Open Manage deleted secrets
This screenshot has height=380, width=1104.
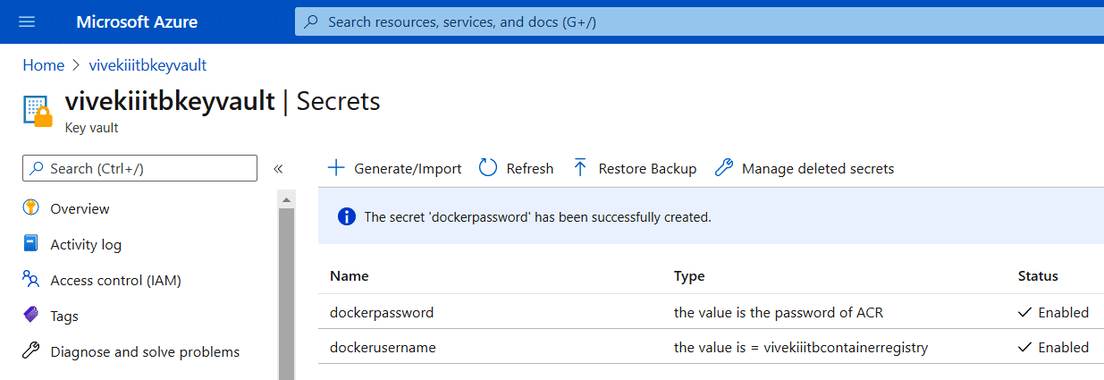pos(805,168)
